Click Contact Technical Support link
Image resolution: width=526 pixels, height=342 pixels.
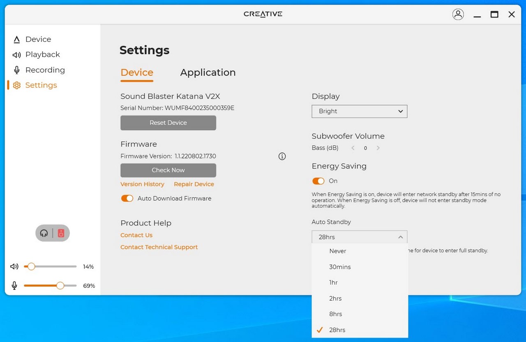[x=159, y=247]
